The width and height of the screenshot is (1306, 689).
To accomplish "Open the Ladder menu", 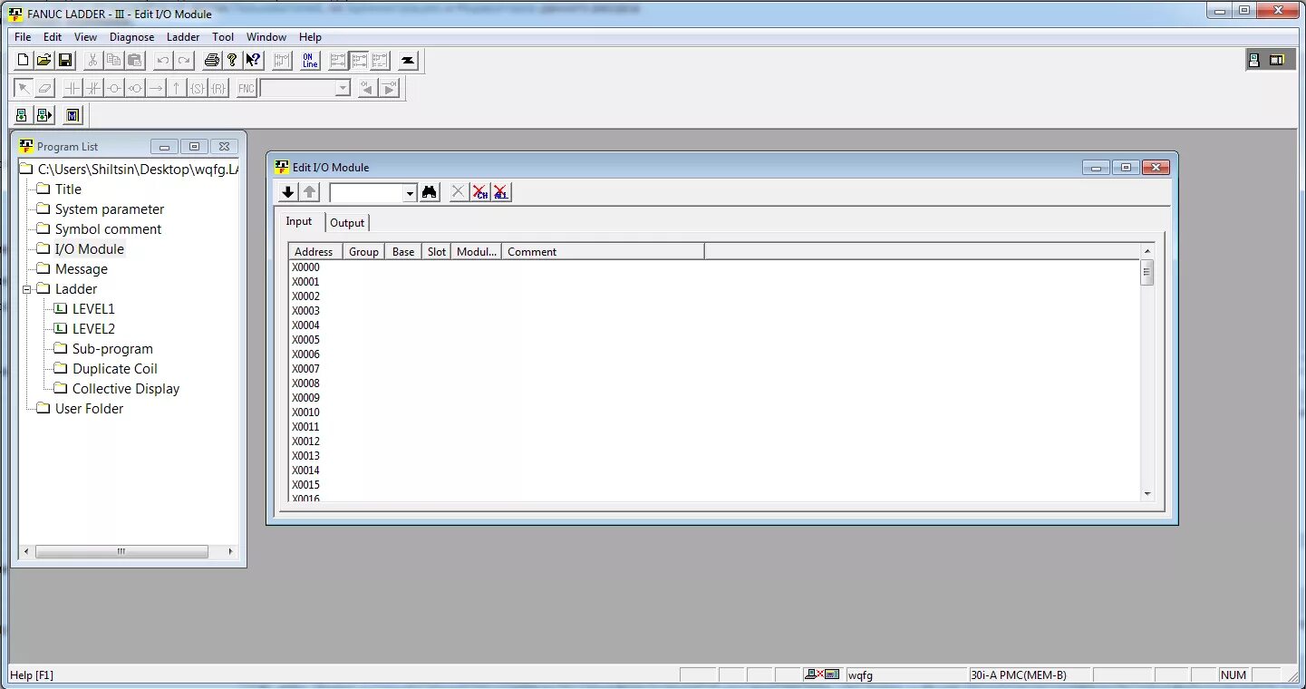I will (183, 37).
